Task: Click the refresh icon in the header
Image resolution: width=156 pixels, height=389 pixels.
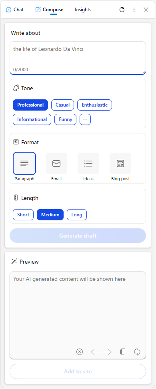Action: (122, 10)
